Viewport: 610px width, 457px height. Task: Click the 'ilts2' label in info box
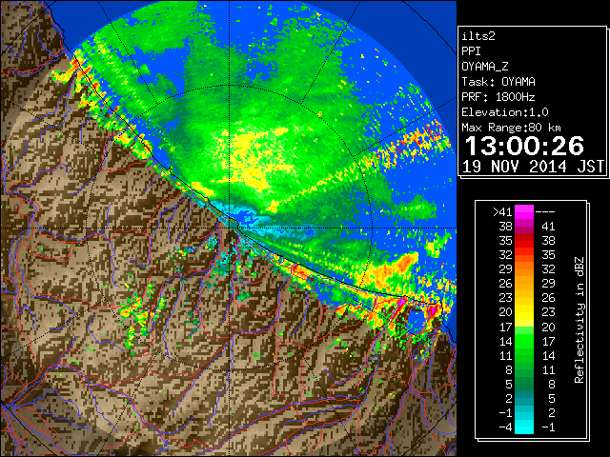point(478,36)
